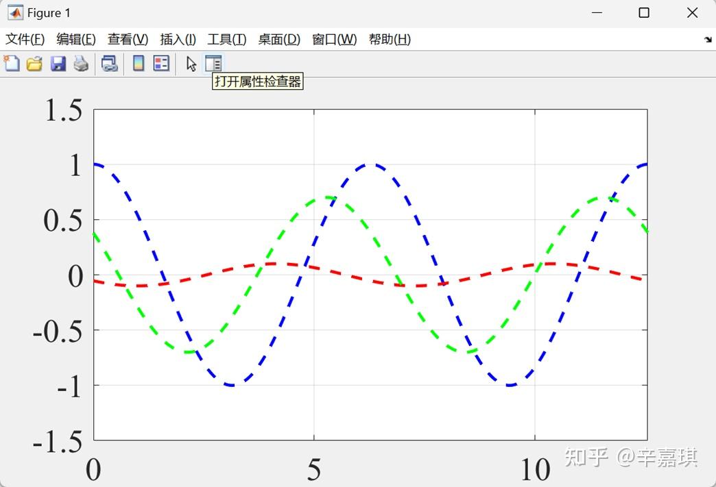Open the 工具(T) menu
716x487 pixels.
click(226, 39)
